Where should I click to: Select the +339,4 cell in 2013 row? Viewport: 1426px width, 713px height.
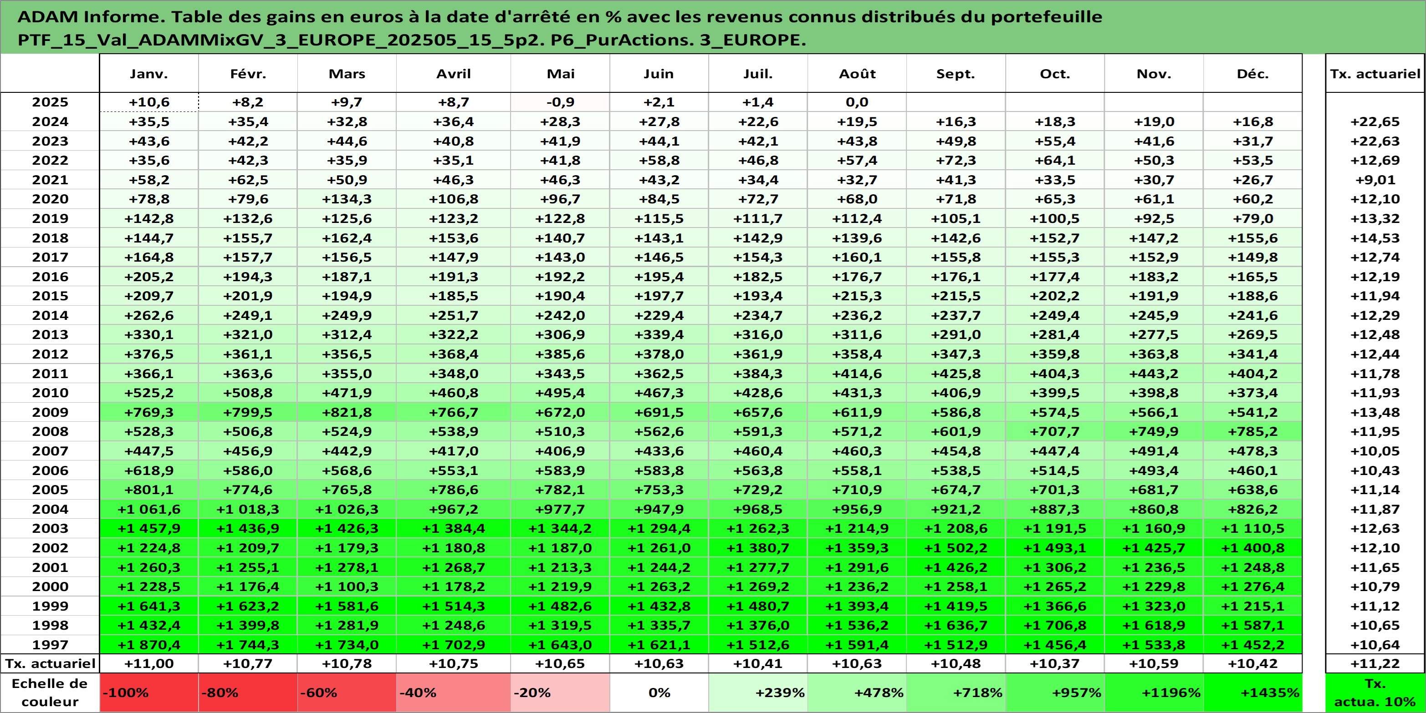659,334
